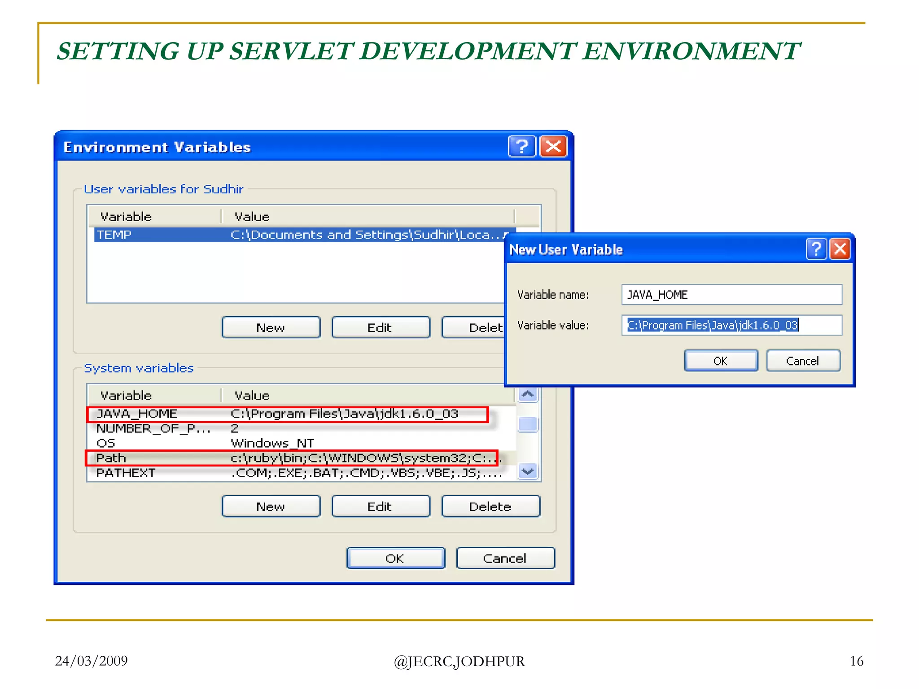Close the Environment Variables window
919x689 pixels.
coord(553,147)
